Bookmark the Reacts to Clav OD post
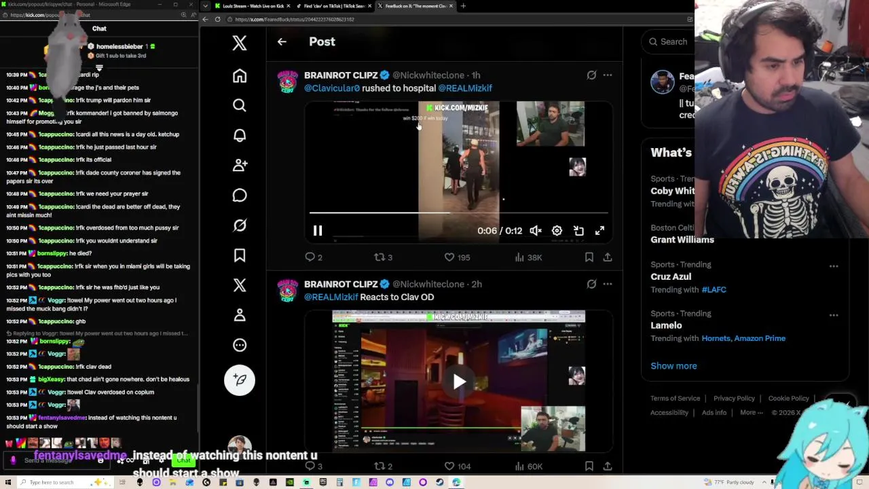 pyautogui.click(x=589, y=467)
